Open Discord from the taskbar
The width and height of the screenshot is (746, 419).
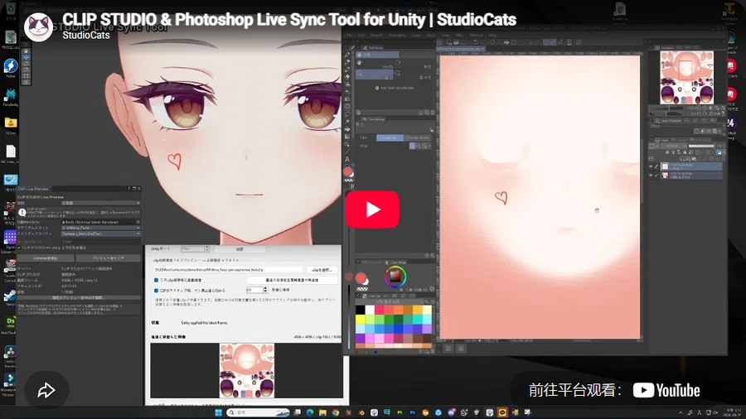[x=451, y=412]
